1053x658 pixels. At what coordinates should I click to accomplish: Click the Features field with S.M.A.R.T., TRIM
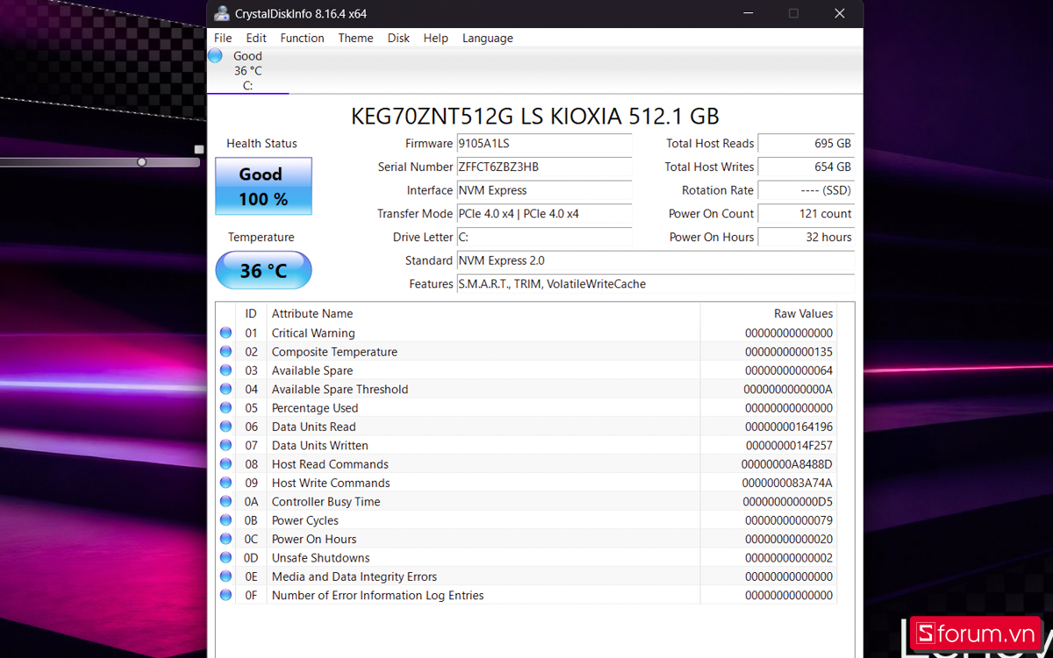pyautogui.click(x=655, y=283)
